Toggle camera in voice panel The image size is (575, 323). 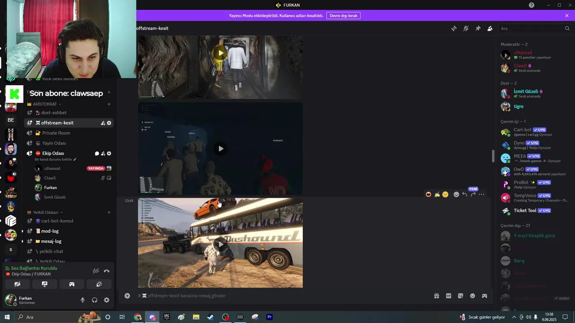coord(17,284)
